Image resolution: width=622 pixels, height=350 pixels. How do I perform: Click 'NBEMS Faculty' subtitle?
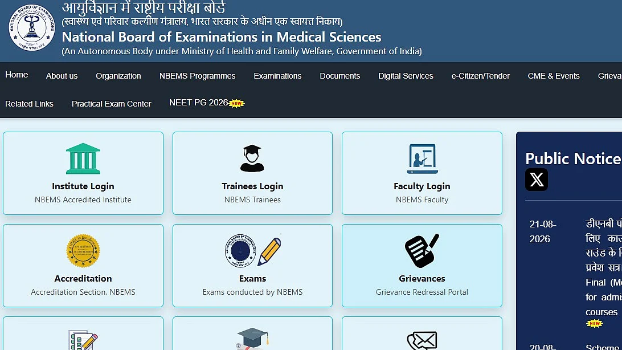pos(422,200)
